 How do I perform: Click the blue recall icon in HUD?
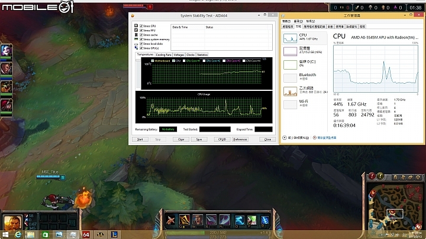tap(265, 220)
